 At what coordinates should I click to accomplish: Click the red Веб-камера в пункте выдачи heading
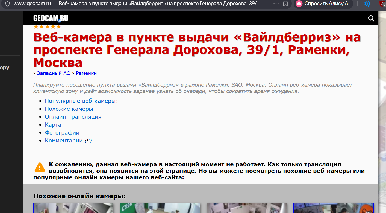click(197, 50)
